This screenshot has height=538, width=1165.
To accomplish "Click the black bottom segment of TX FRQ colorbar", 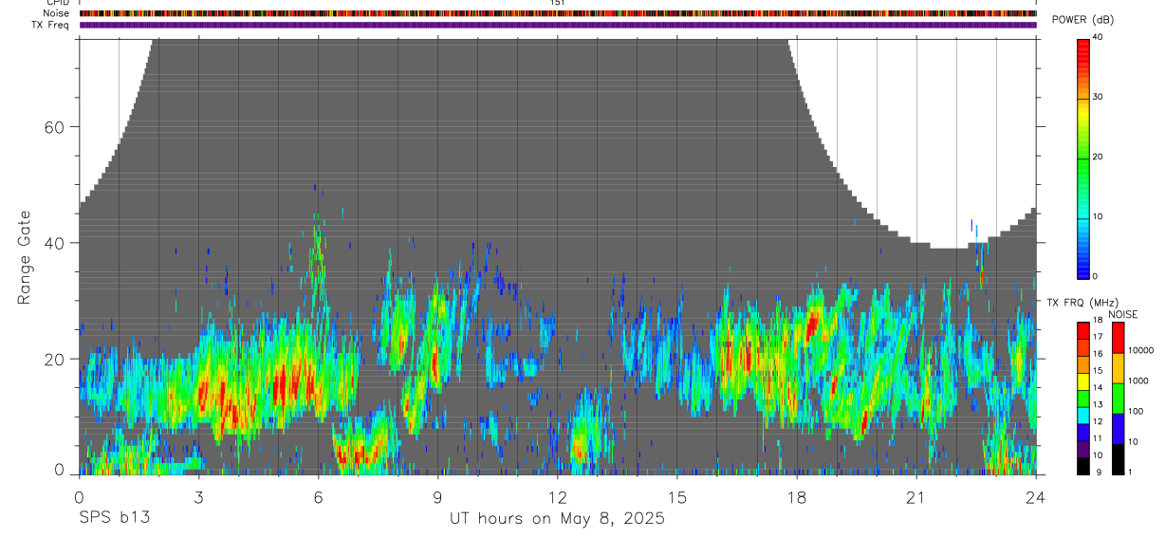I will (1083, 467).
